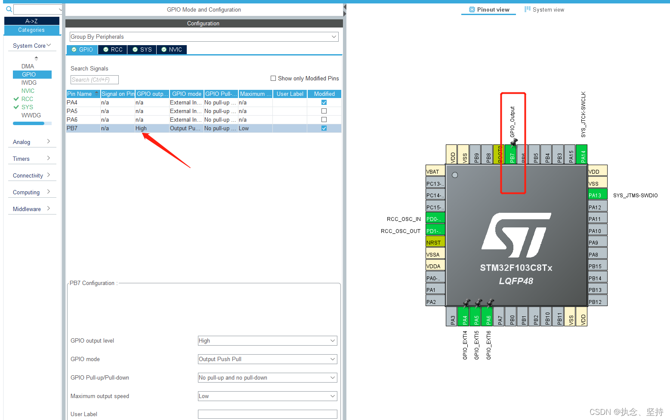
Task: Click the PA4 pin on chip
Action: pyautogui.click(x=464, y=316)
